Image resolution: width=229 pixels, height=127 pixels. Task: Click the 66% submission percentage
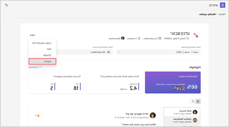pyautogui.click(x=192, y=87)
